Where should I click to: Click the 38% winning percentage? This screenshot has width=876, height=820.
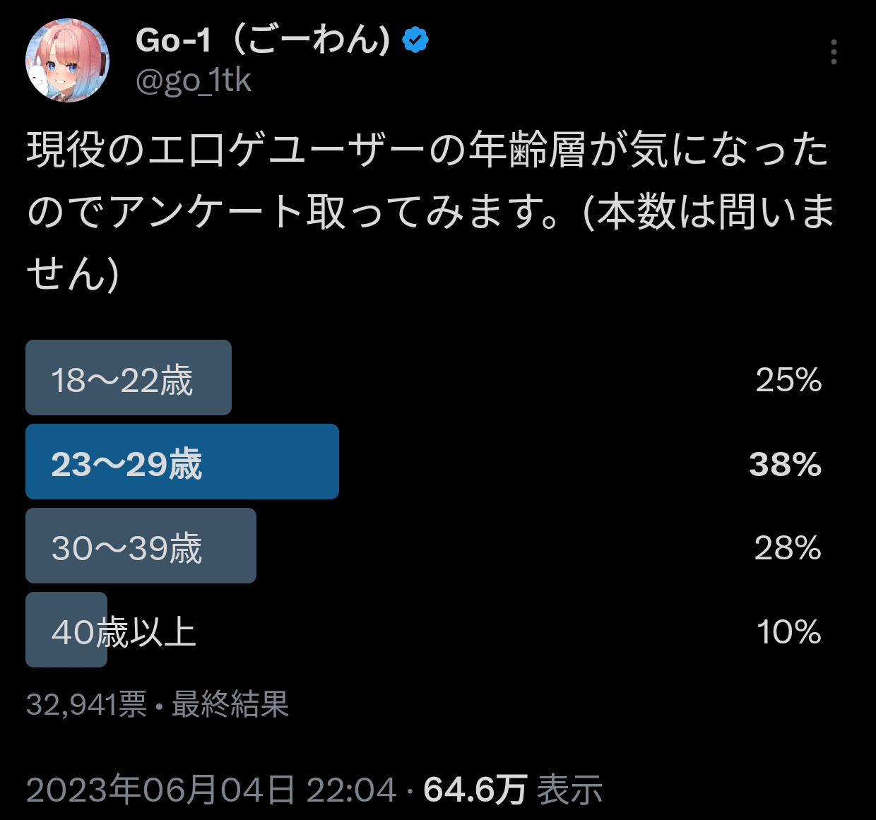pyautogui.click(x=785, y=464)
